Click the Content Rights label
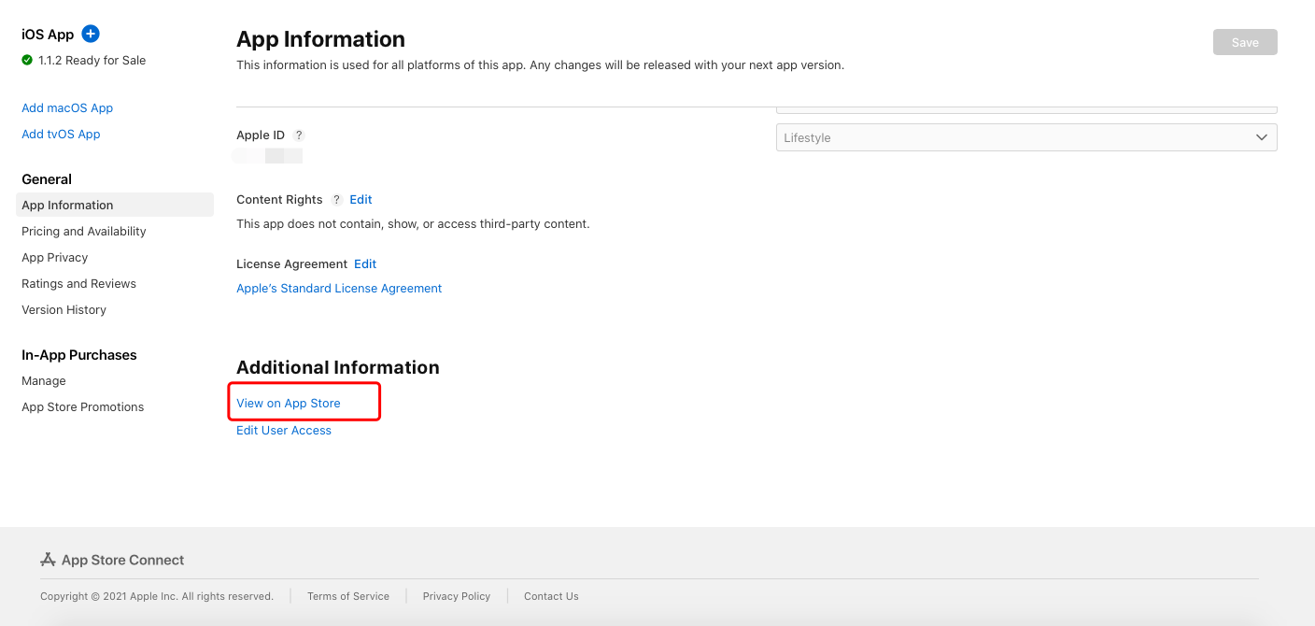 point(279,199)
